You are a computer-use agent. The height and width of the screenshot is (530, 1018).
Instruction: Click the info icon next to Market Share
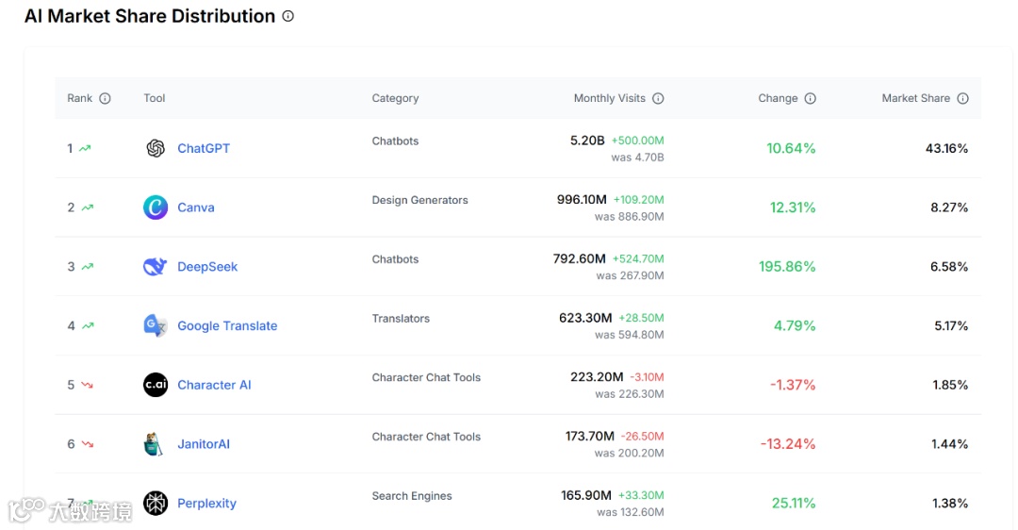[x=962, y=98]
